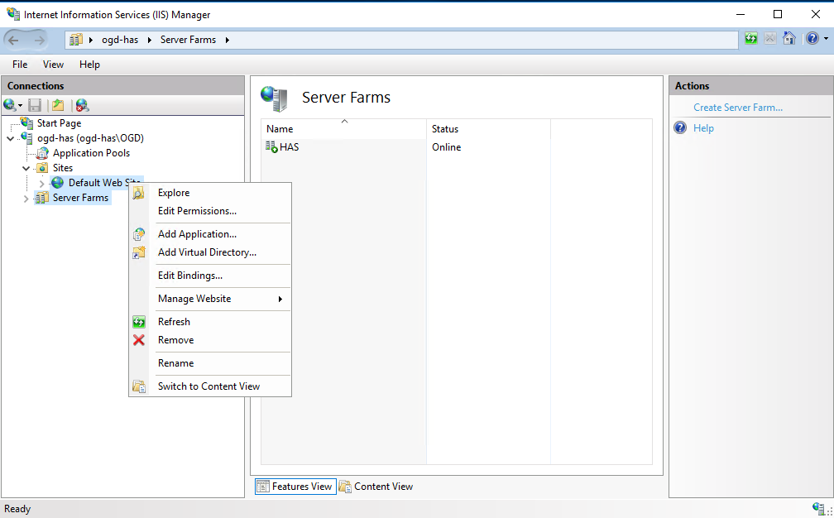Viewport: 834px width, 518px height.
Task: Open the Home page via the house icon
Action: coord(790,38)
